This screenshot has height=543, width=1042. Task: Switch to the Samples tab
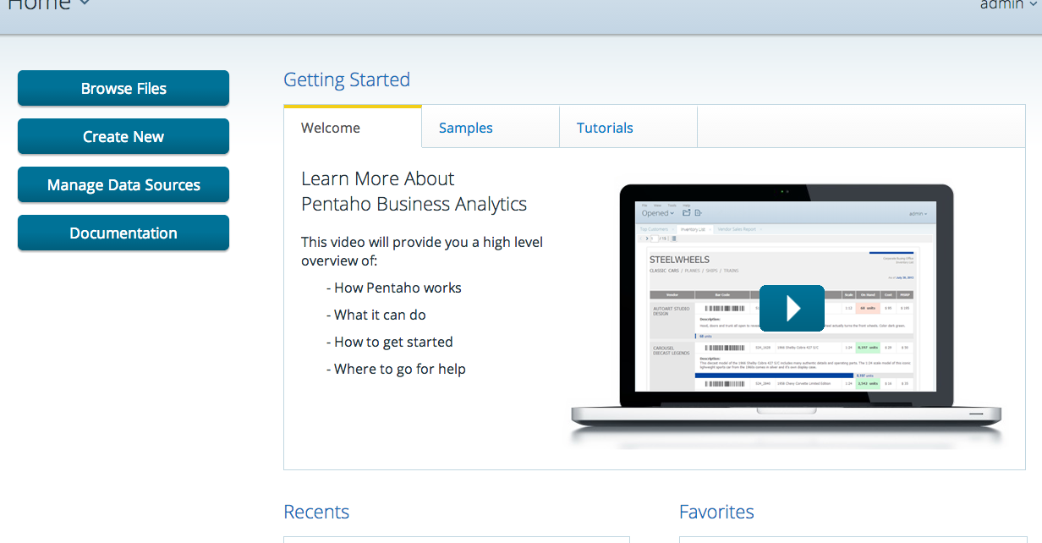pyautogui.click(x=491, y=128)
